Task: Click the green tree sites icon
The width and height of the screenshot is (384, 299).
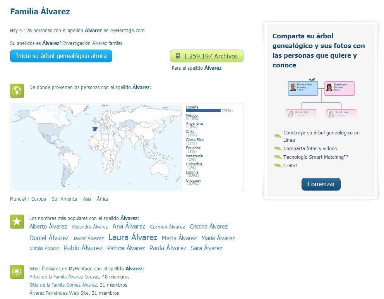Action: (x=17, y=272)
